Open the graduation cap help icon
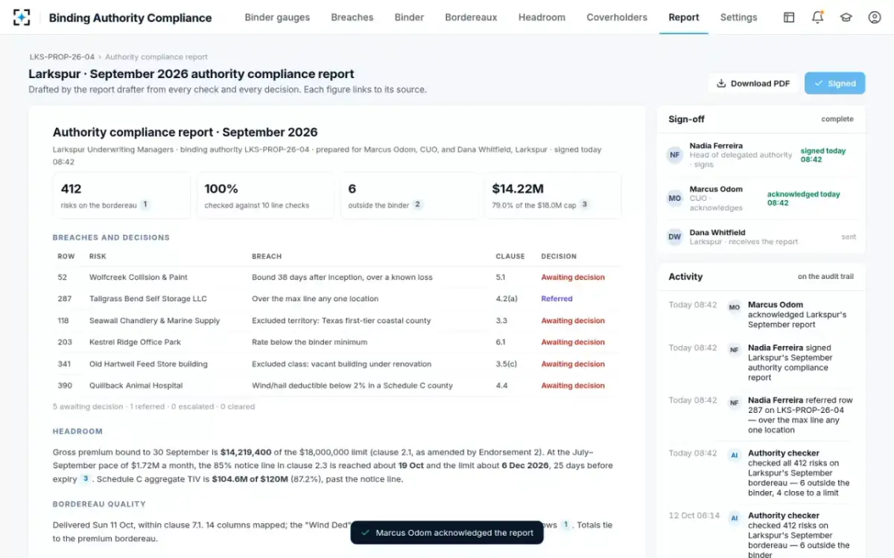Image resolution: width=894 pixels, height=558 pixels. pyautogui.click(x=846, y=17)
